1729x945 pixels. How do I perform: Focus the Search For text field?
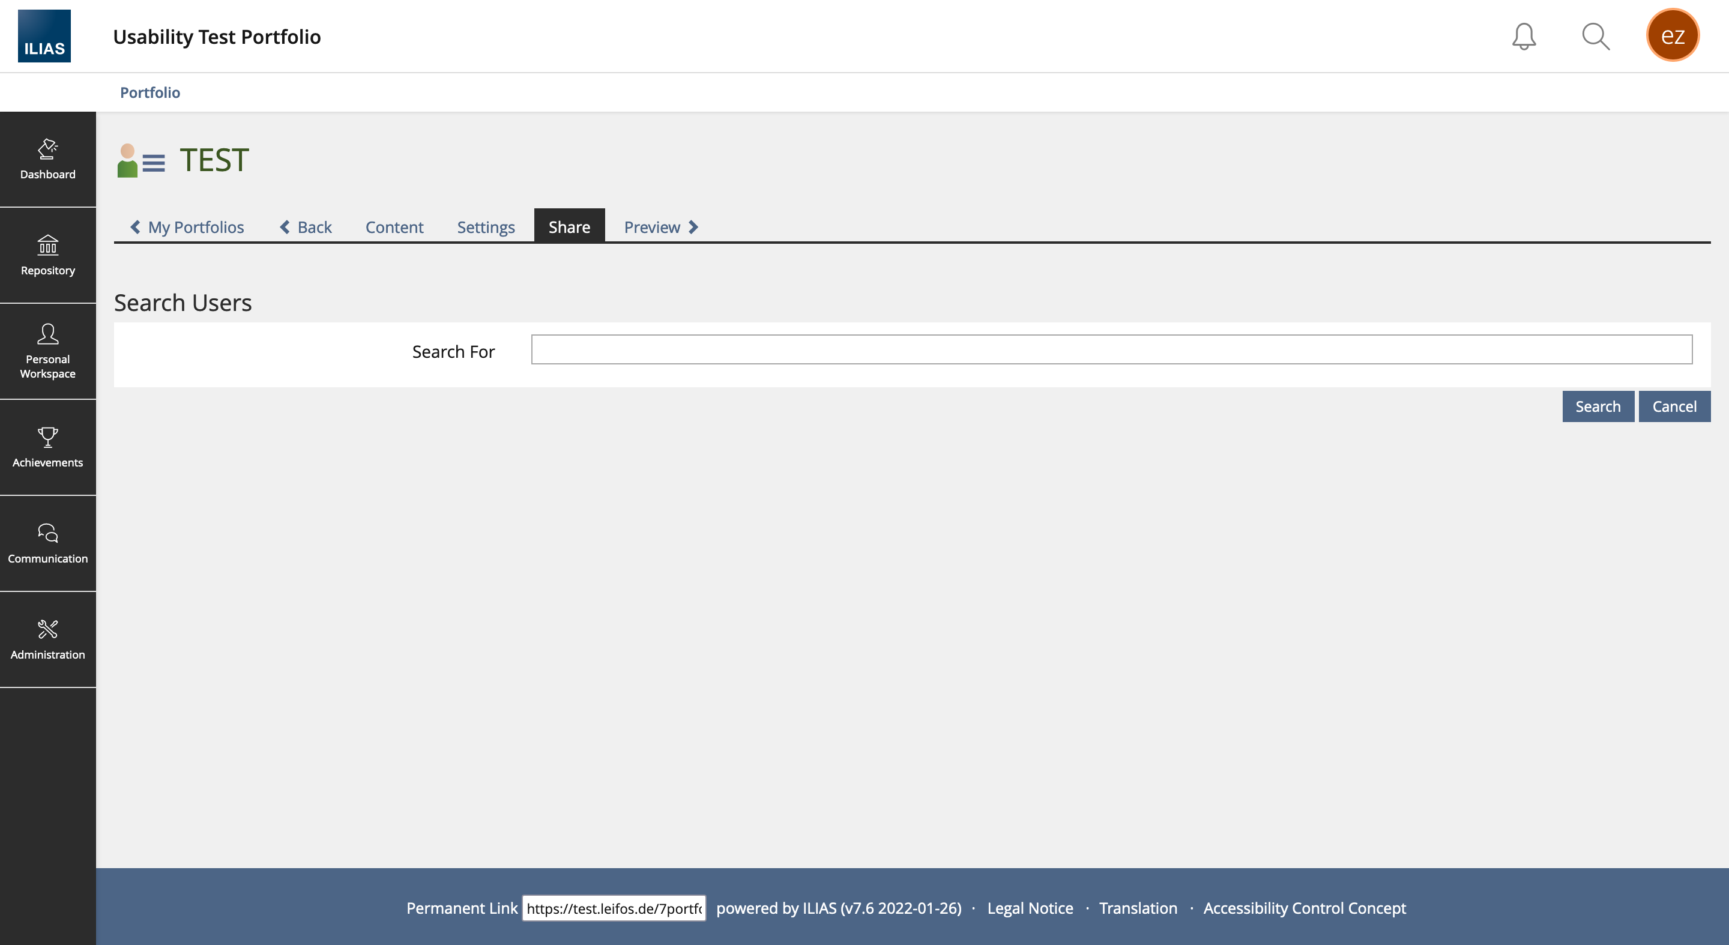pos(1111,349)
